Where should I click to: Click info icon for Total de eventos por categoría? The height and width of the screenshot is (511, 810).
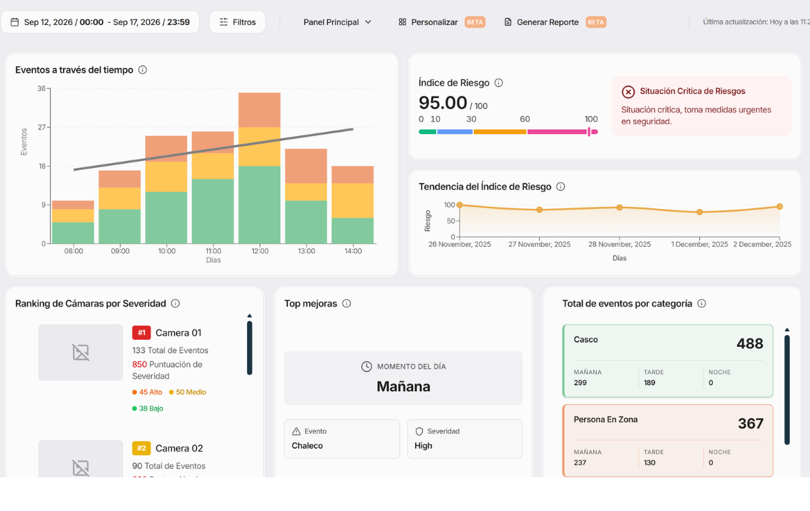[701, 303]
